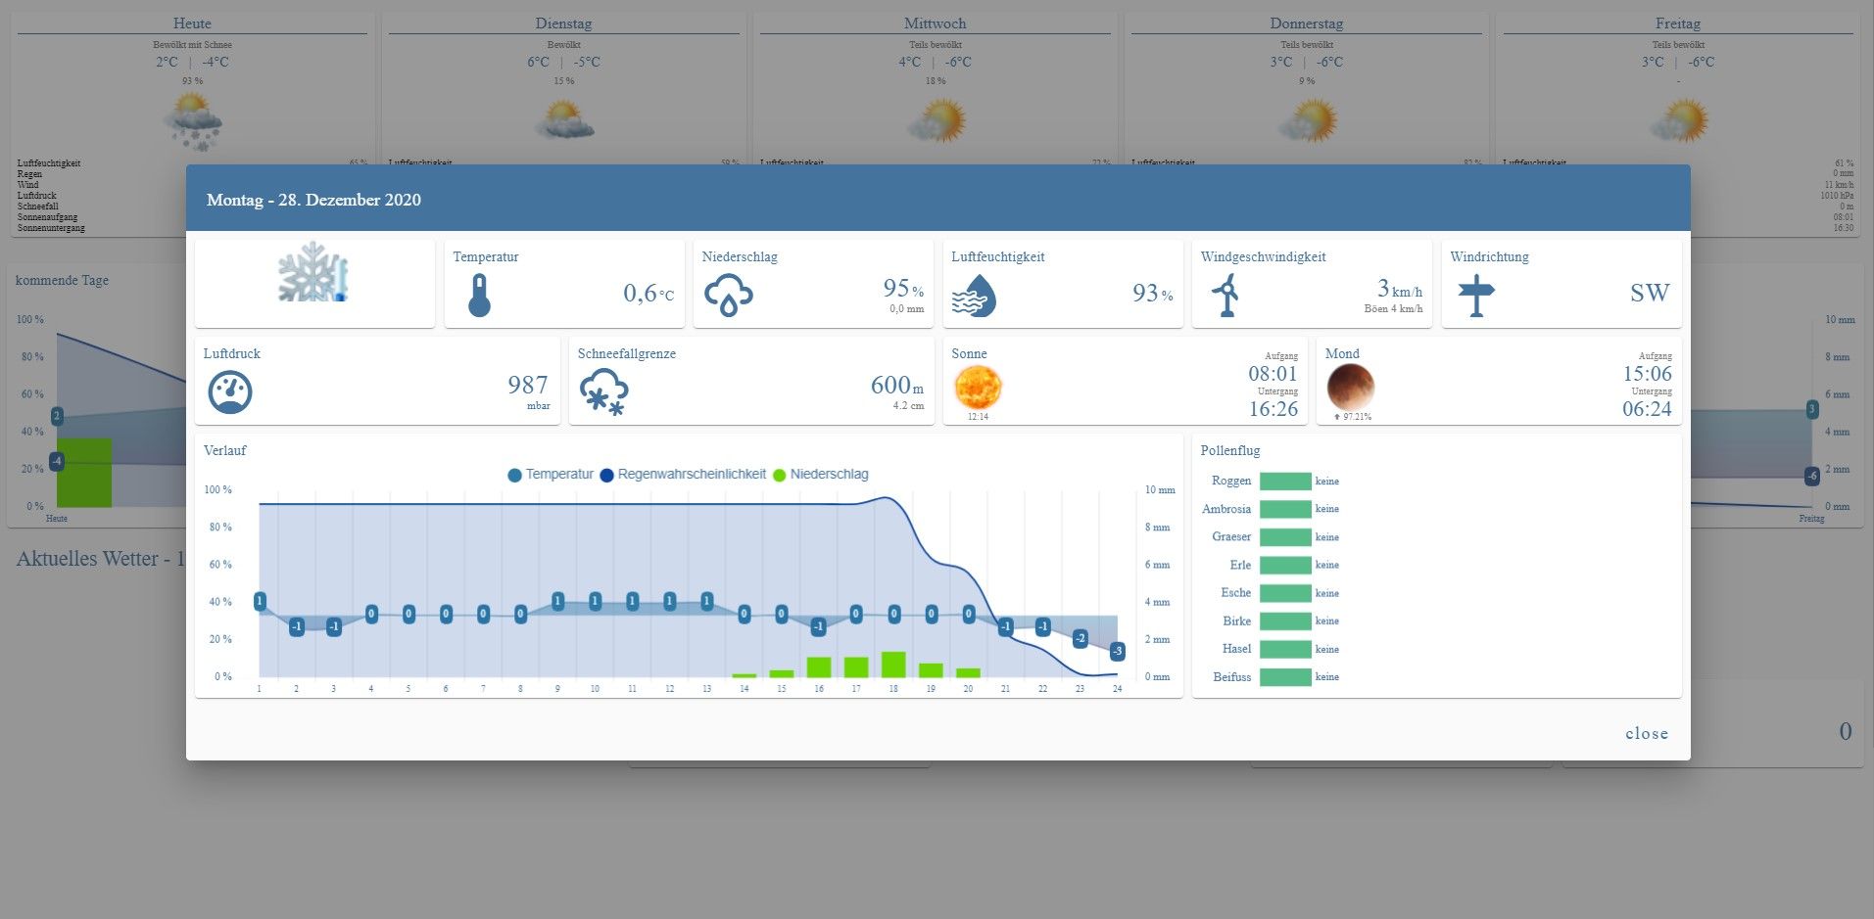Click the 95 % Niederschlag value

[x=903, y=288]
